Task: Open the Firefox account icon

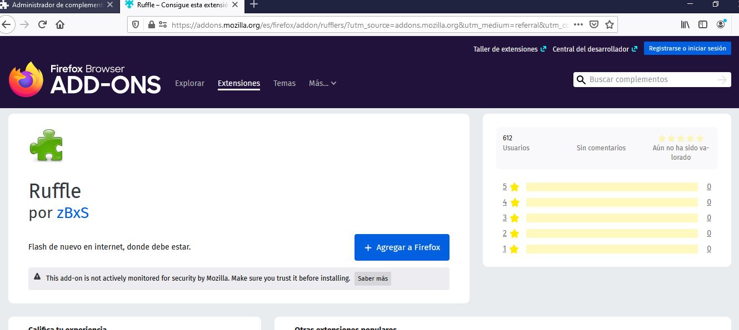Action: [721, 24]
